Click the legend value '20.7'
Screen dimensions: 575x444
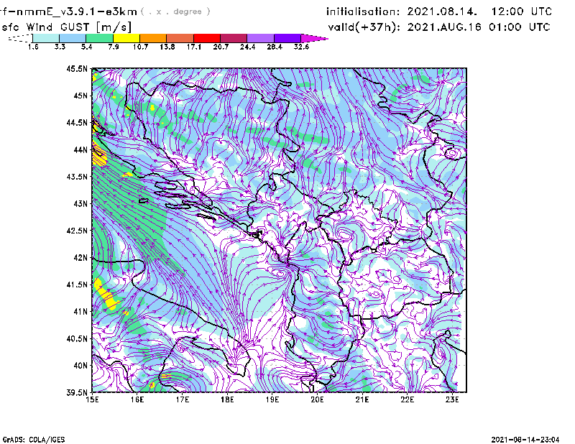click(x=221, y=47)
